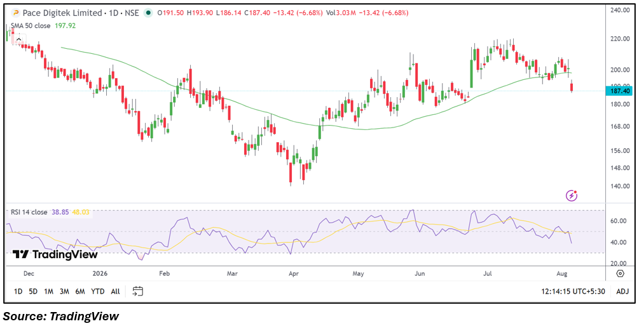Viewport: 639px width, 326px height.
Task: Select the SMA 50 close indicator legend
Action: pos(31,25)
